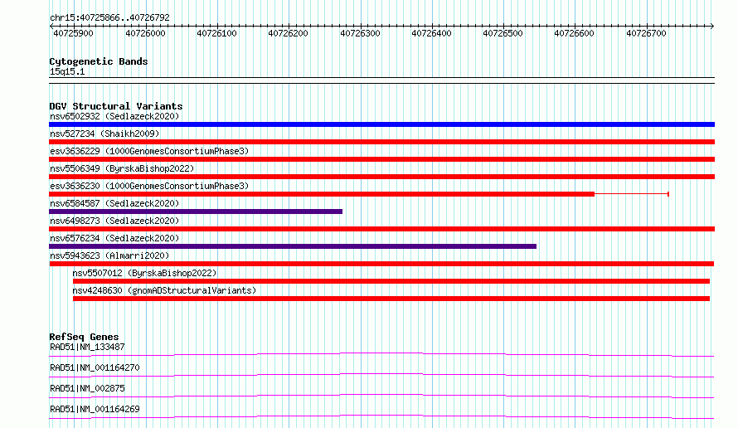Select the Cytogenetic Bands track title
The width and height of the screenshot is (738, 428).
tap(99, 61)
